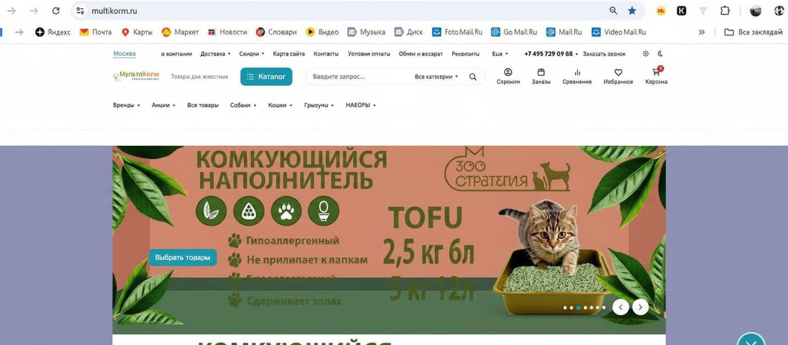Expand the Доставка dropdown in top menu
Screen dimensions: 788x345
tap(215, 54)
